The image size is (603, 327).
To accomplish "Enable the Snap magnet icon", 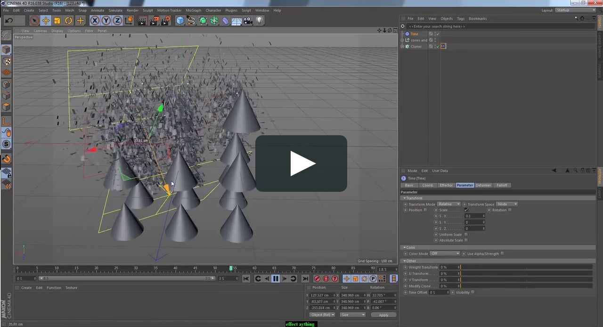I will click(x=6, y=159).
